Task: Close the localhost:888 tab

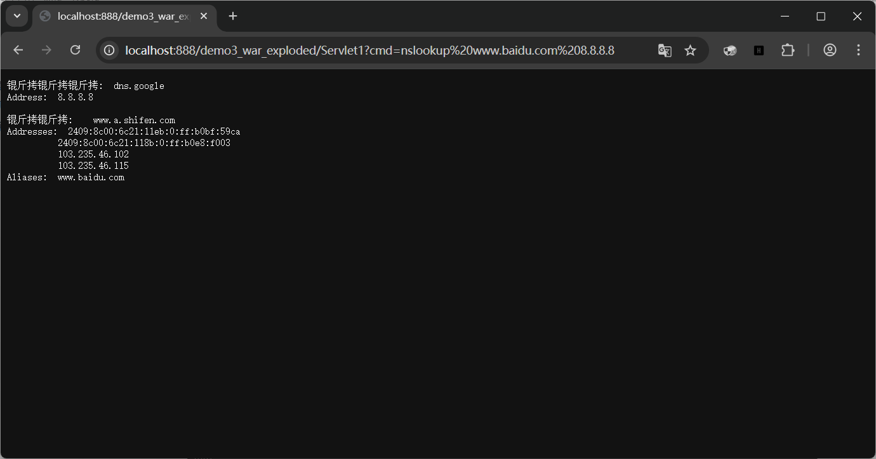Action: click(204, 17)
